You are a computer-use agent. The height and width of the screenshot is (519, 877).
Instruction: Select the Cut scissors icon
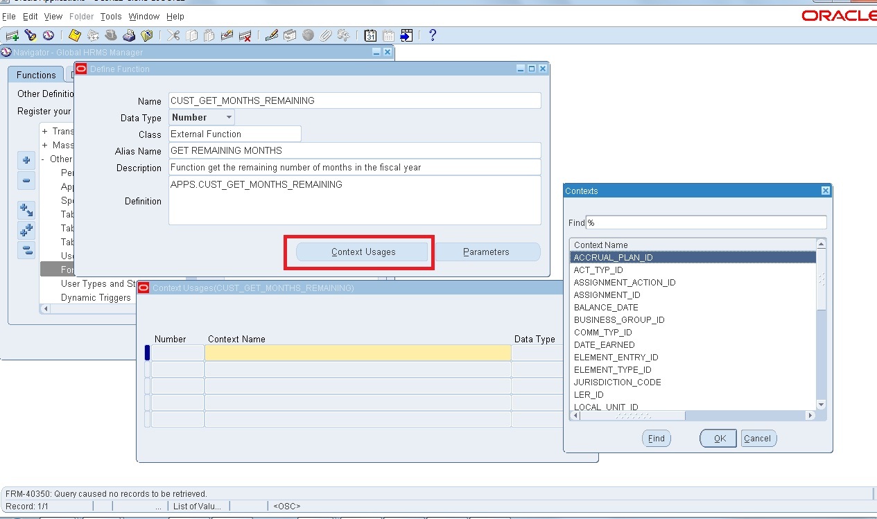[x=175, y=35]
